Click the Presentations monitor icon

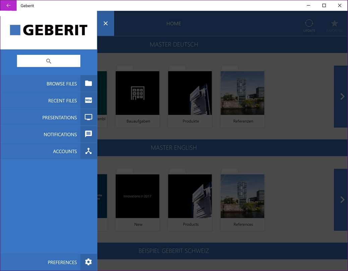click(89, 117)
